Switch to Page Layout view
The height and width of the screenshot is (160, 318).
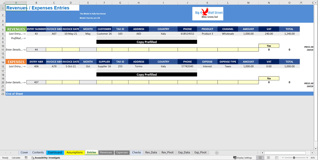268,158
